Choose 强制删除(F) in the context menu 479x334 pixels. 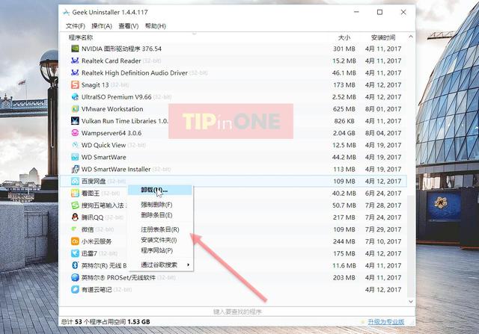point(160,205)
